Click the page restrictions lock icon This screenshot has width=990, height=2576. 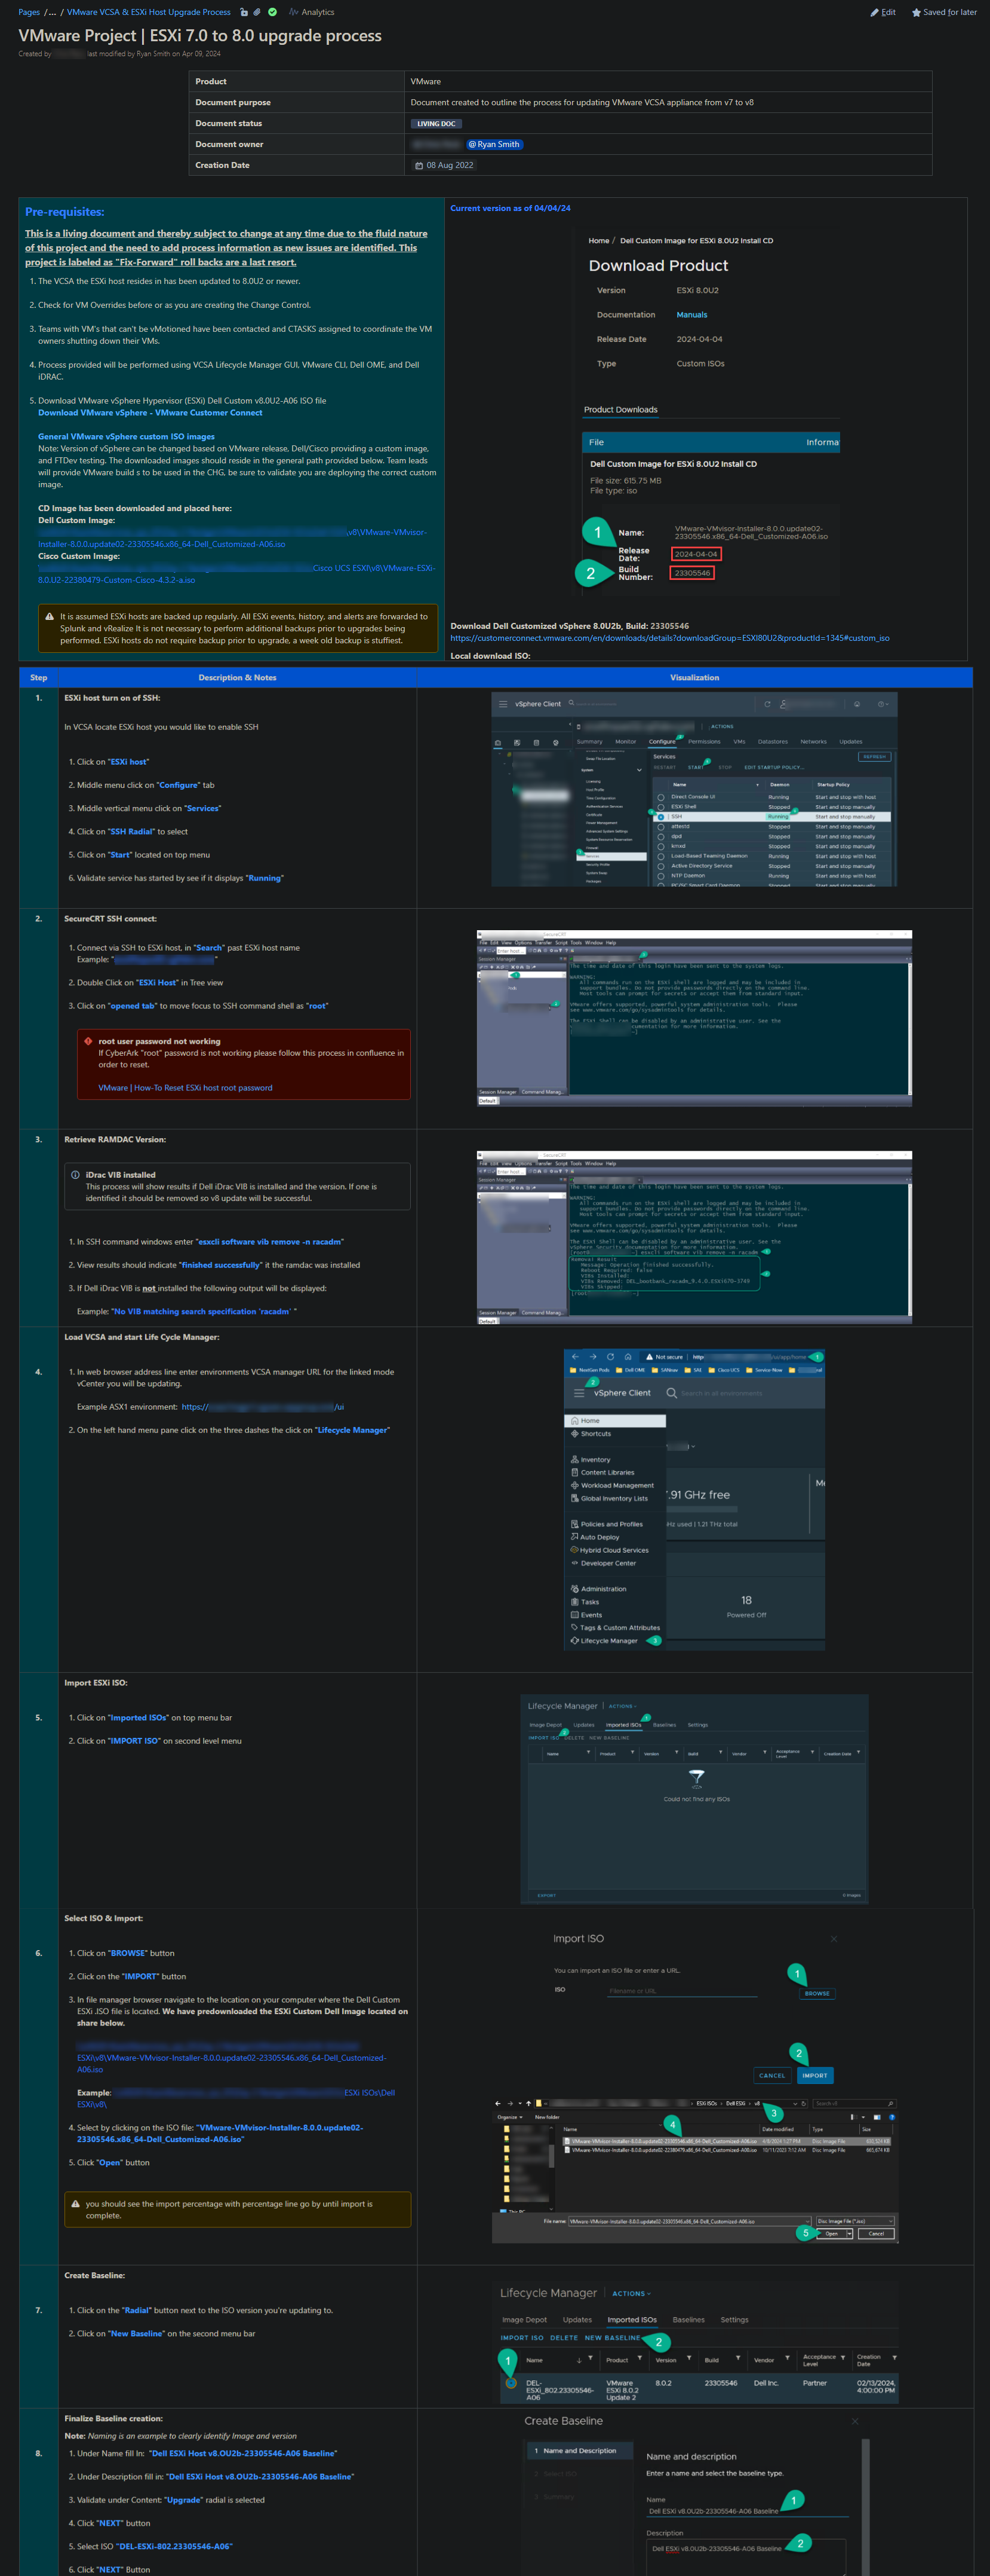point(244,12)
